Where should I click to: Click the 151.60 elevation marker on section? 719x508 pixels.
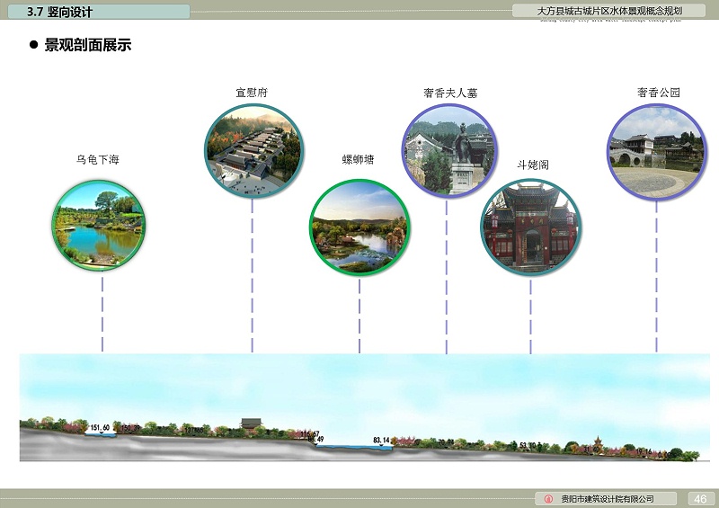[x=100, y=428]
